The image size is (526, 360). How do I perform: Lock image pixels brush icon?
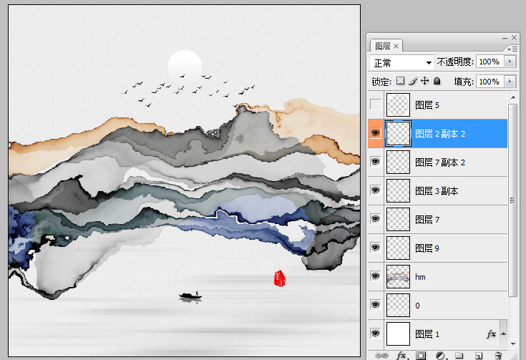413,81
